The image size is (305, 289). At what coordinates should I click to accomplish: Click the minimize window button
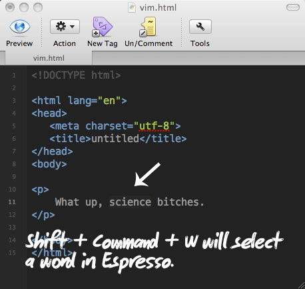point(24,7)
